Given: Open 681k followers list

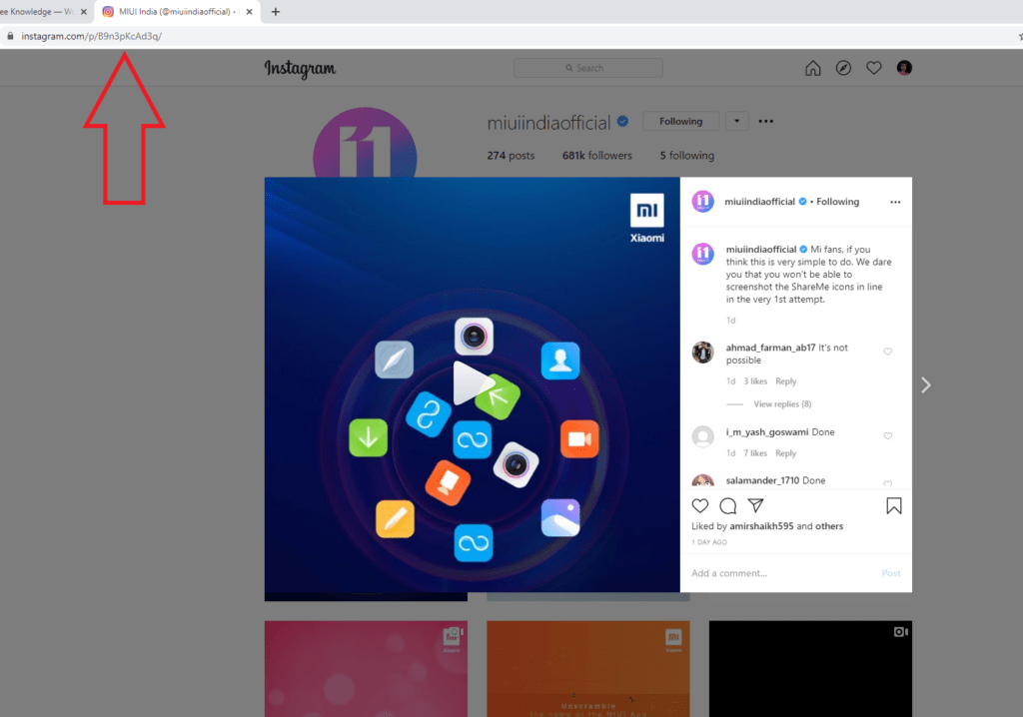Looking at the screenshot, I should point(597,155).
